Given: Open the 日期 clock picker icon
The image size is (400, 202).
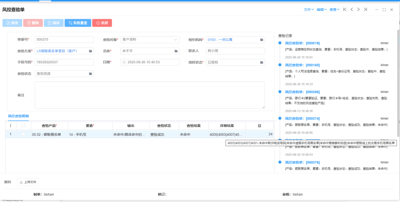Looking at the screenshot, I should [124, 62].
